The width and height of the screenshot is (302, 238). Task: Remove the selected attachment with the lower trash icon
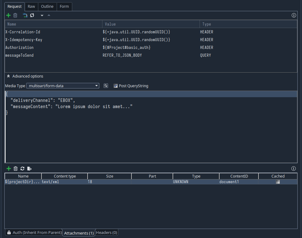point(16,169)
